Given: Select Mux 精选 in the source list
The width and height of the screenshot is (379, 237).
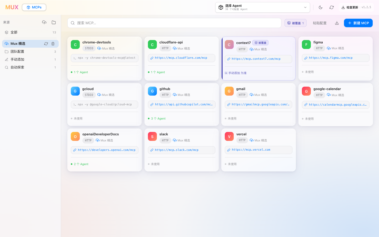Looking at the screenshot, I should click(30, 44).
